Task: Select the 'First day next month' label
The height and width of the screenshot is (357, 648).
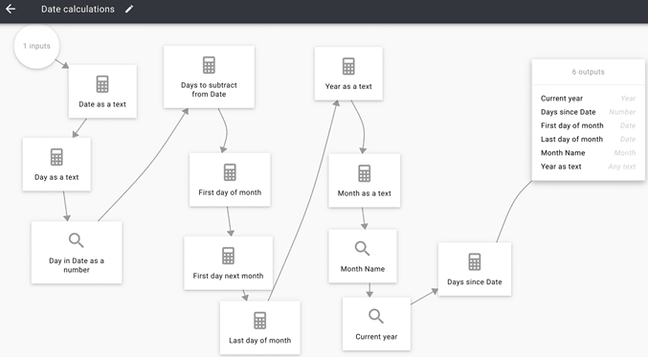Action: (x=228, y=276)
